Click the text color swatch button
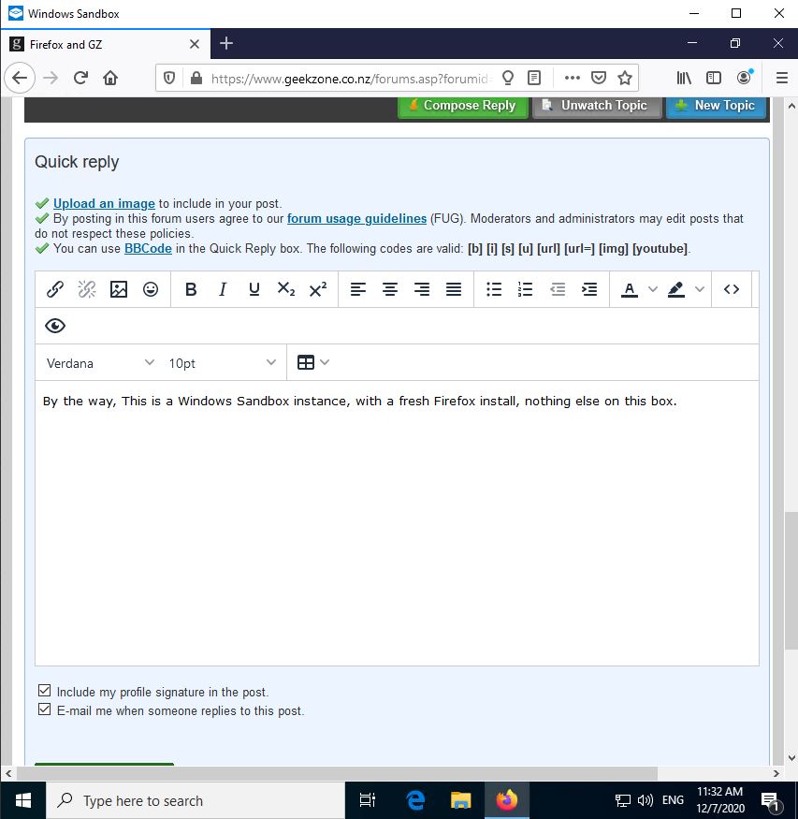The width and height of the screenshot is (798, 819). 630,290
